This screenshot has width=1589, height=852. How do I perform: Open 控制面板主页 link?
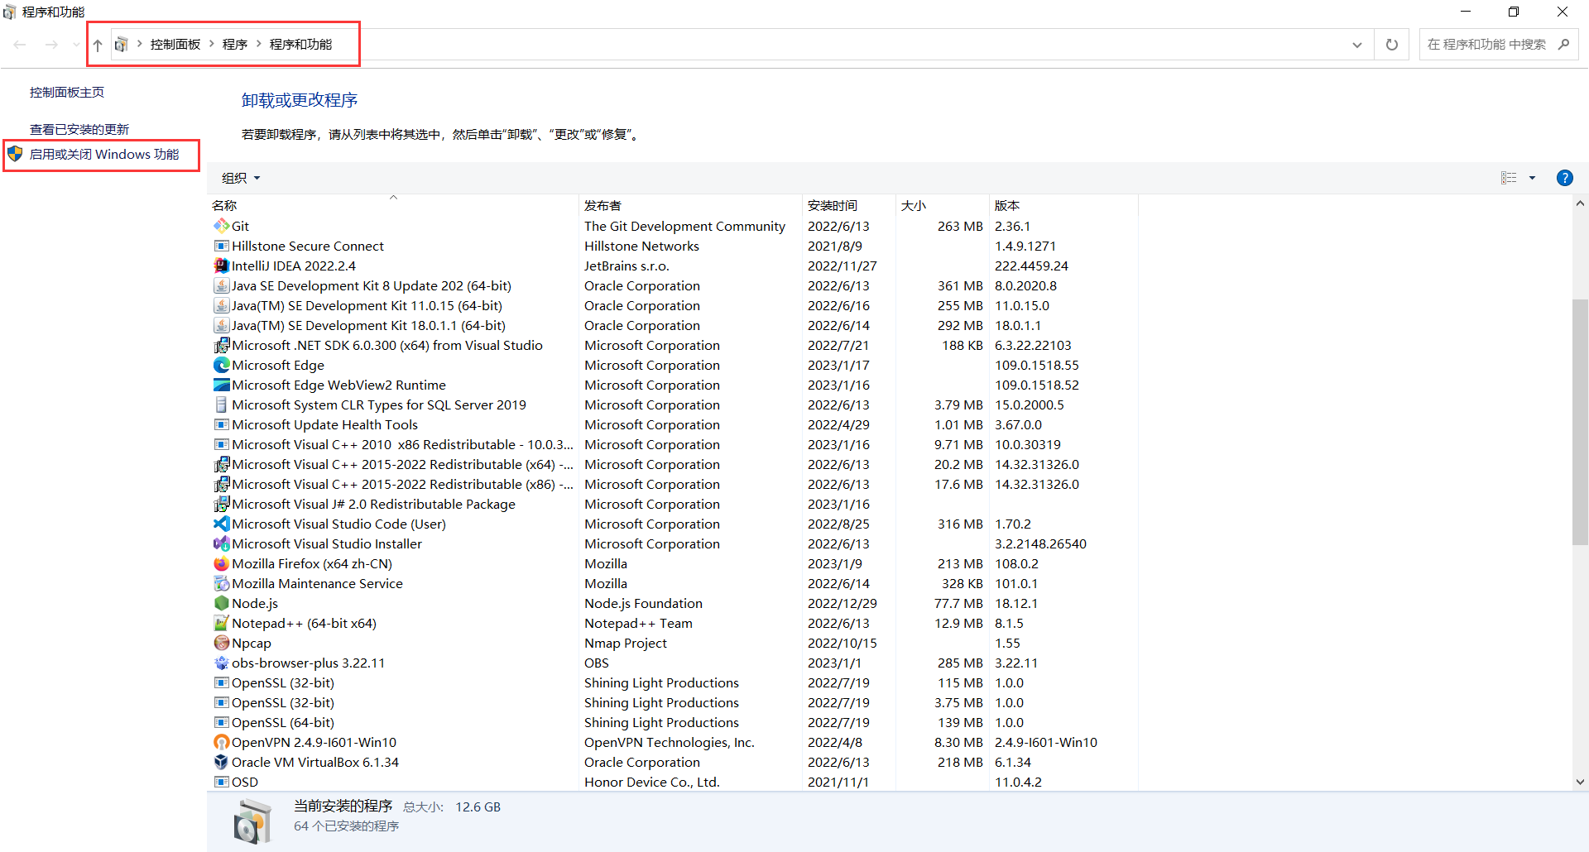(67, 93)
